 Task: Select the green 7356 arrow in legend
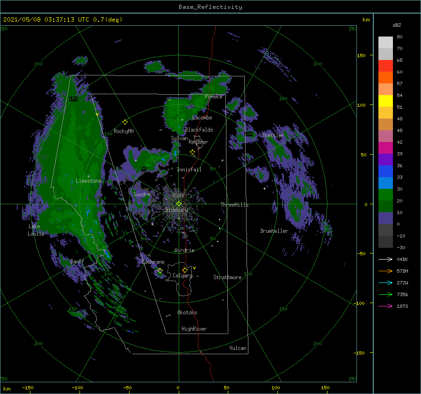pyautogui.click(x=385, y=295)
